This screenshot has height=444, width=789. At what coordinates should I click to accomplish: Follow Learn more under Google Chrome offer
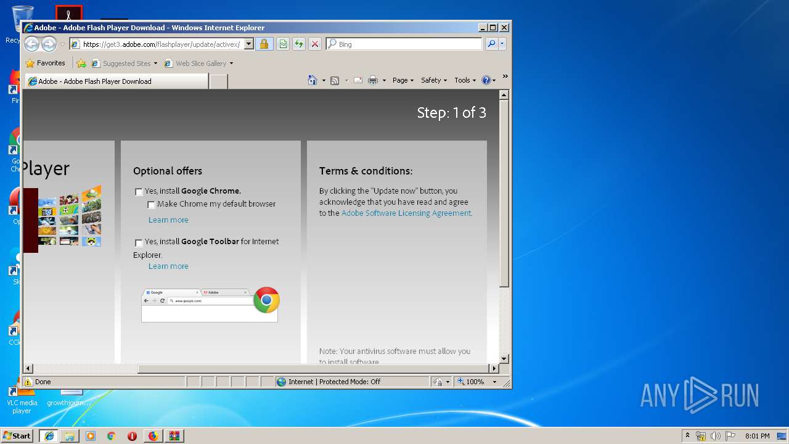(168, 220)
